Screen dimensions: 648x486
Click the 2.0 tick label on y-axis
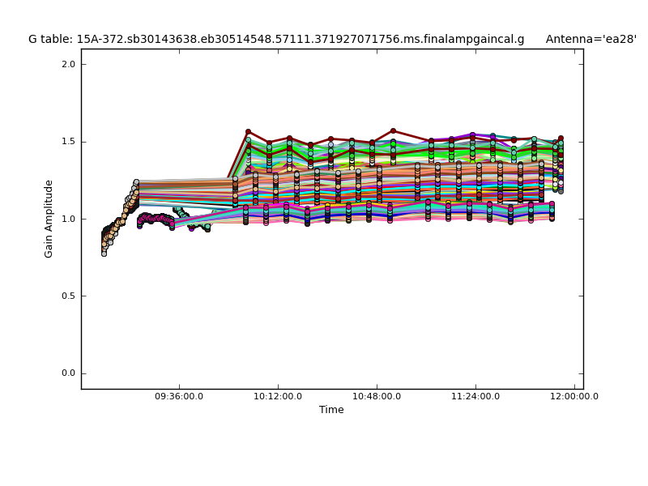click(x=67, y=65)
